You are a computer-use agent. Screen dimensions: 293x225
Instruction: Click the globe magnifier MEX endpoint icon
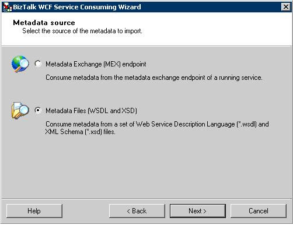pyautogui.click(x=20, y=64)
